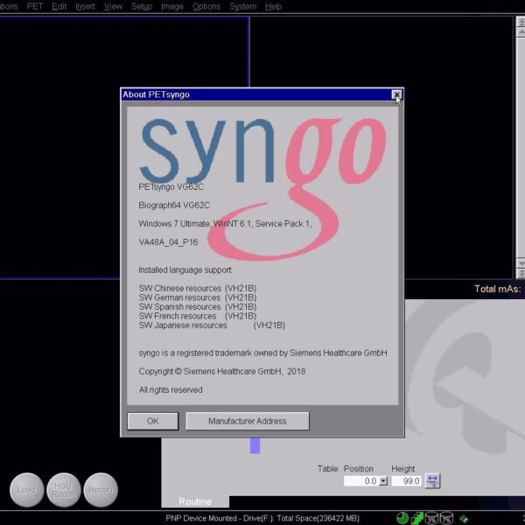525x525 pixels.
Task: Open the Image menu
Action: (172, 6)
